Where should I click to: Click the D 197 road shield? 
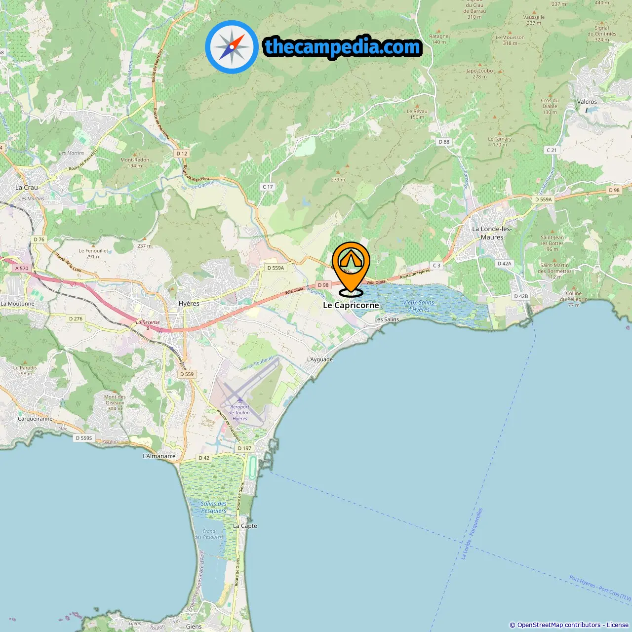244,448
